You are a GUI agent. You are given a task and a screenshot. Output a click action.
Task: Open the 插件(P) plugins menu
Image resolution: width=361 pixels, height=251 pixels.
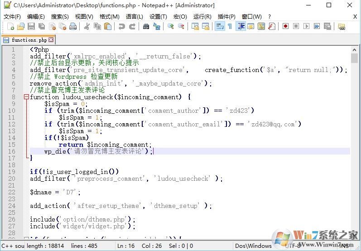226,16
